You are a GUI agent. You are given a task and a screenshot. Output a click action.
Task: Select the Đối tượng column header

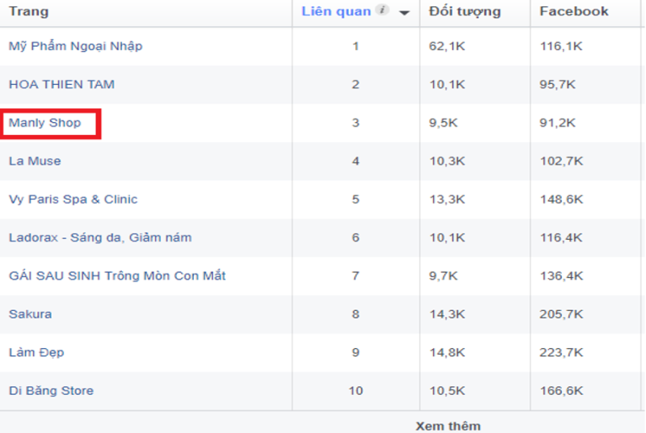click(465, 11)
